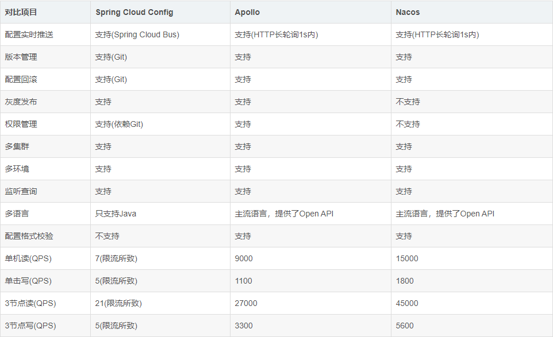This screenshot has width=553, height=337.
Task: Click Nacos '支持' in the 配置格式校验 row
Action: (404, 236)
